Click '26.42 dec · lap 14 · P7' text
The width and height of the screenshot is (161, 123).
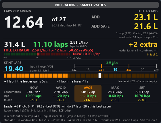pyautogui.click(x=67, y=25)
